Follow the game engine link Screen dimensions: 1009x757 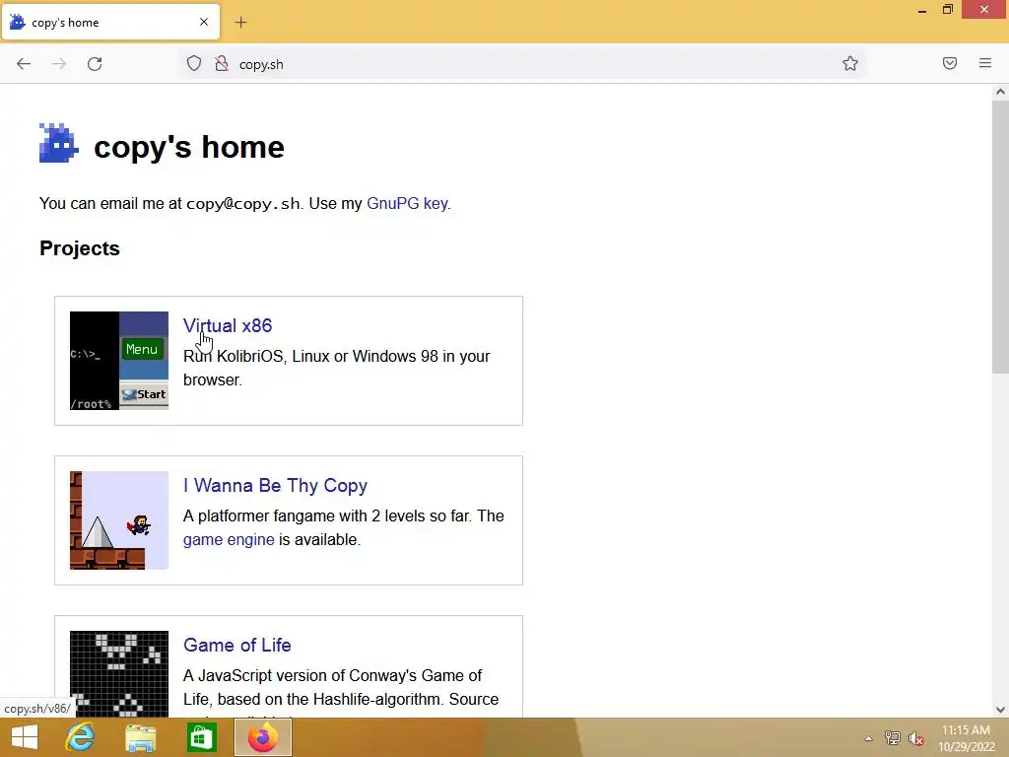pos(229,539)
